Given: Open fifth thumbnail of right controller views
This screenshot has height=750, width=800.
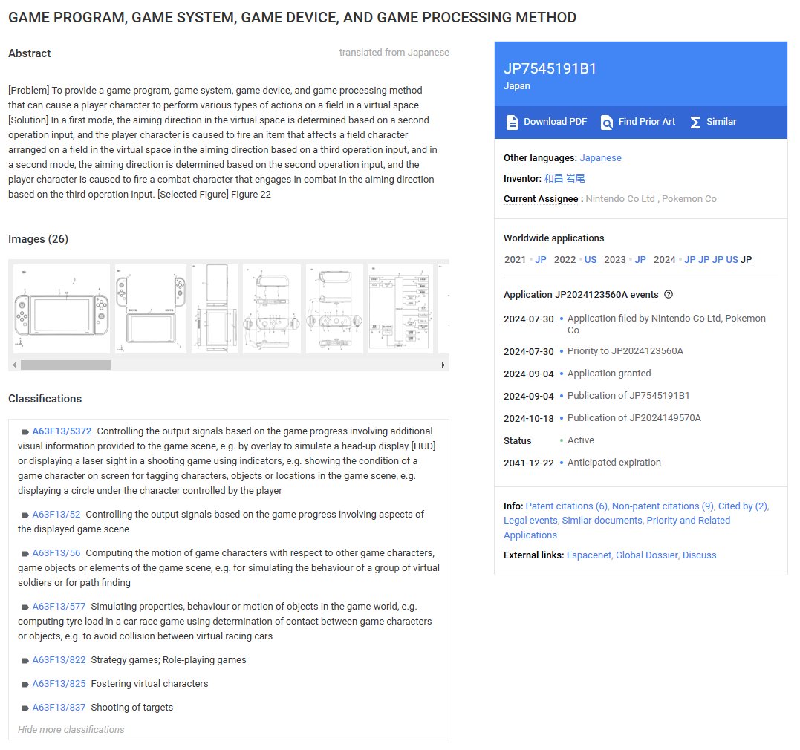Looking at the screenshot, I should coord(334,309).
